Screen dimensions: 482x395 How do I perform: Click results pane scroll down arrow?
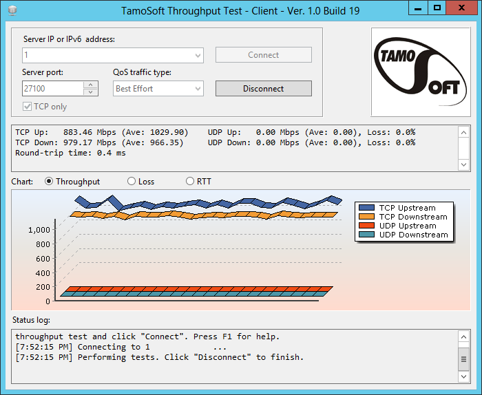click(x=463, y=164)
